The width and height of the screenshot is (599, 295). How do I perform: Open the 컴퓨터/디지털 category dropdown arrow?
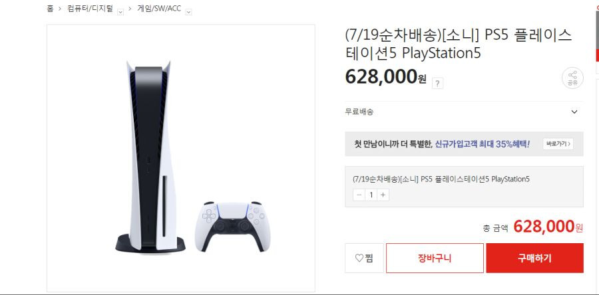coord(120,12)
